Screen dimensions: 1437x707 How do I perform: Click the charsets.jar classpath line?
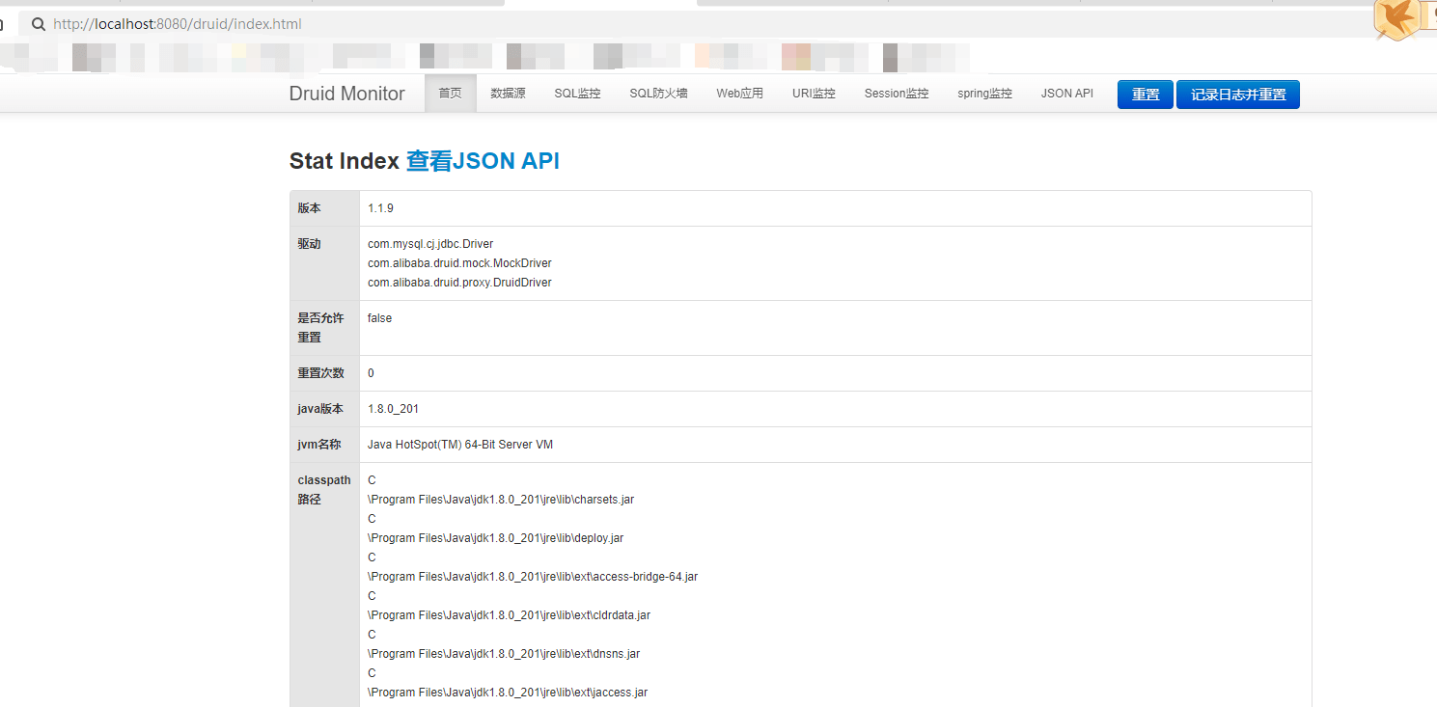click(x=501, y=500)
